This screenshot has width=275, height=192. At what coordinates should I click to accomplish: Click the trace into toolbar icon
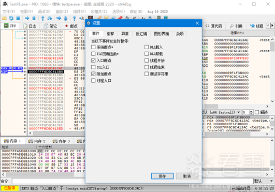(x=59, y=18)
